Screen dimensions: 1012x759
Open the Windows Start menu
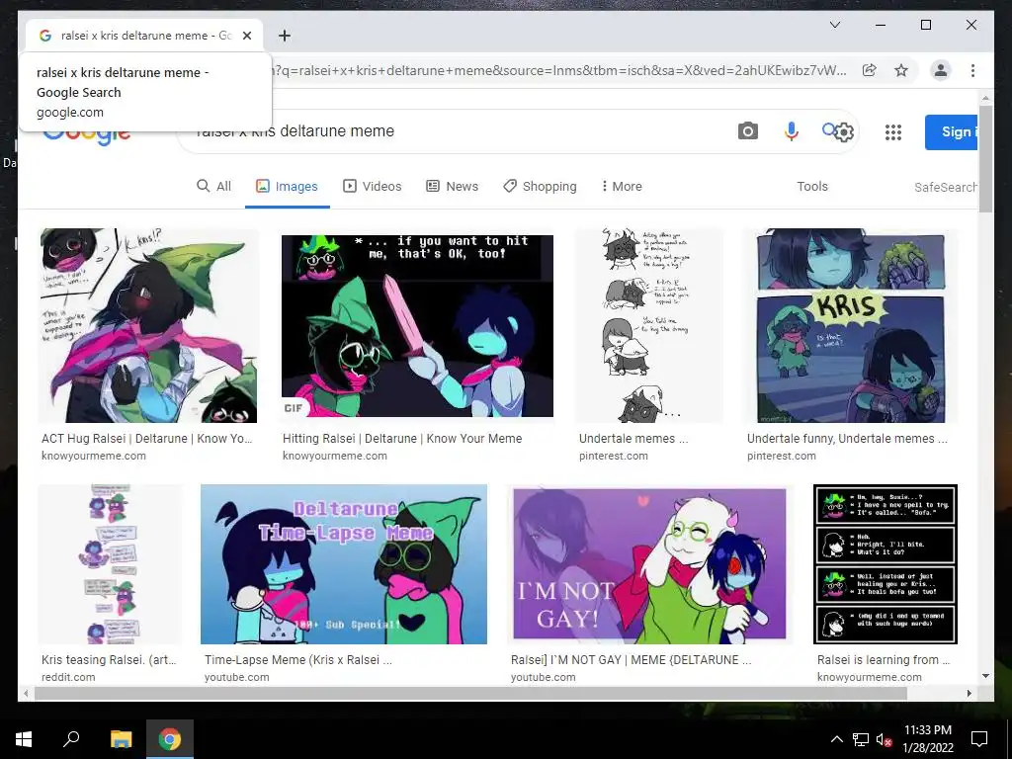point(24,739)
